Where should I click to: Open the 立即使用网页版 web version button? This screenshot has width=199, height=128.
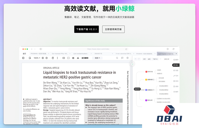click(x=113, y=29)
